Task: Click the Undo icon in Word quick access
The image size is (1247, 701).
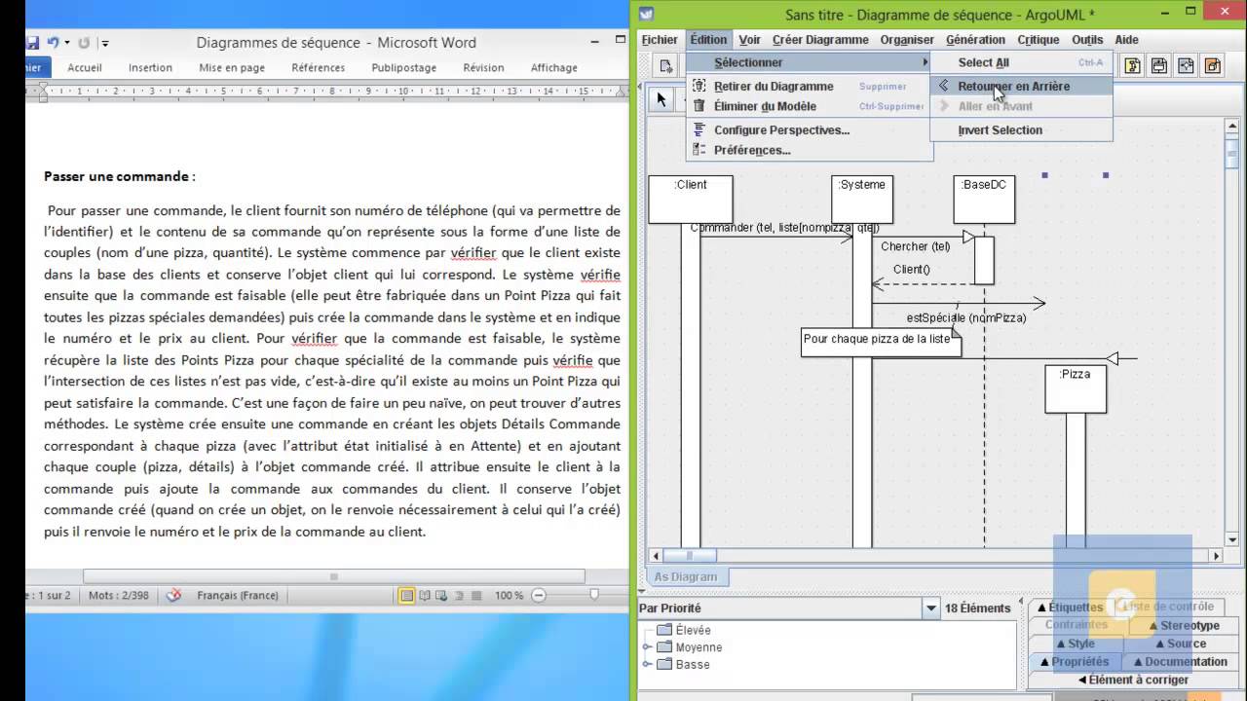Action: click(x=55, y=43)
